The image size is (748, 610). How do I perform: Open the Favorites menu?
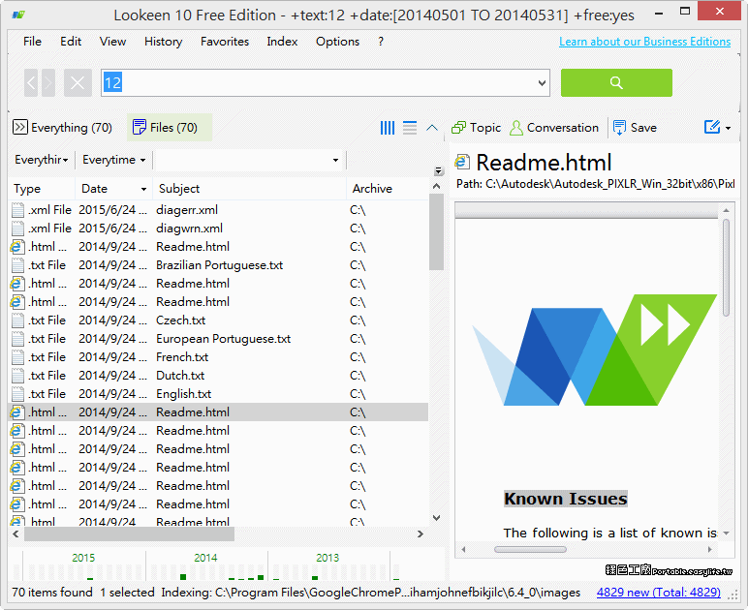coord(225,42)
